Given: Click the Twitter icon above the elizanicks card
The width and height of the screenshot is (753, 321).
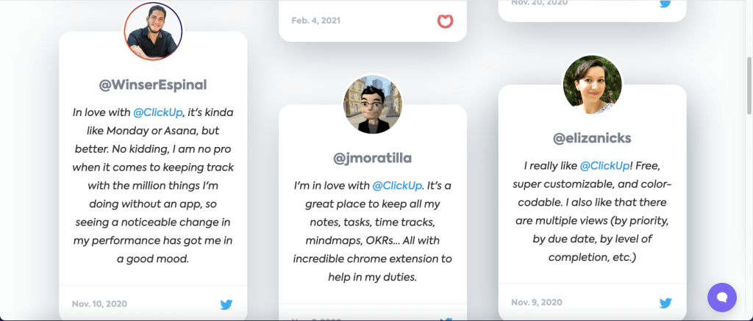Looking at the screenshot, I should click(665, 4).
